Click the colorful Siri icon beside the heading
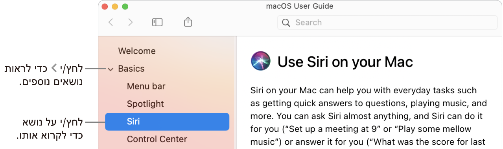The height and width of the screenshot is (149, 503). pyautogui.click(x=261, y=62)
